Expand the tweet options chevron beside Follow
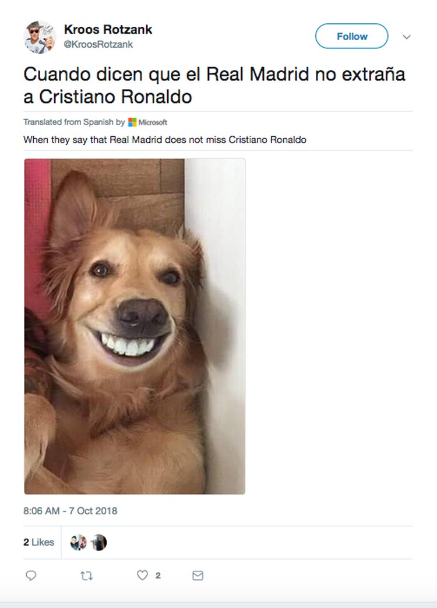This screenshot has width=437, height=608. (407, 37)
